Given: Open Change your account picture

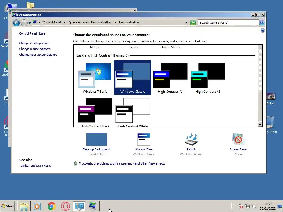Looking at the screenshot, I should [38, 55].
